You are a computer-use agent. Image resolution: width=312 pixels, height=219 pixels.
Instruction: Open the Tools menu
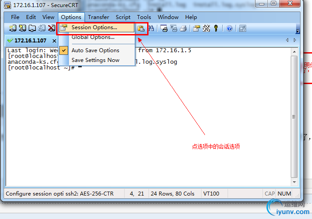tap(144, 17)
